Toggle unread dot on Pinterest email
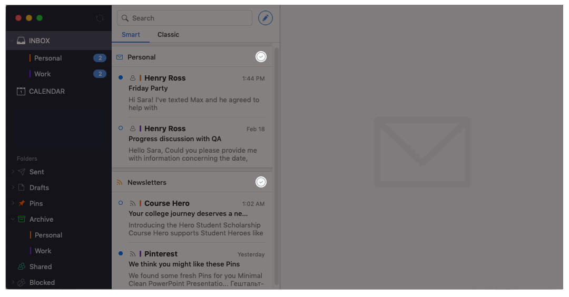 click(x=121, y=253)
